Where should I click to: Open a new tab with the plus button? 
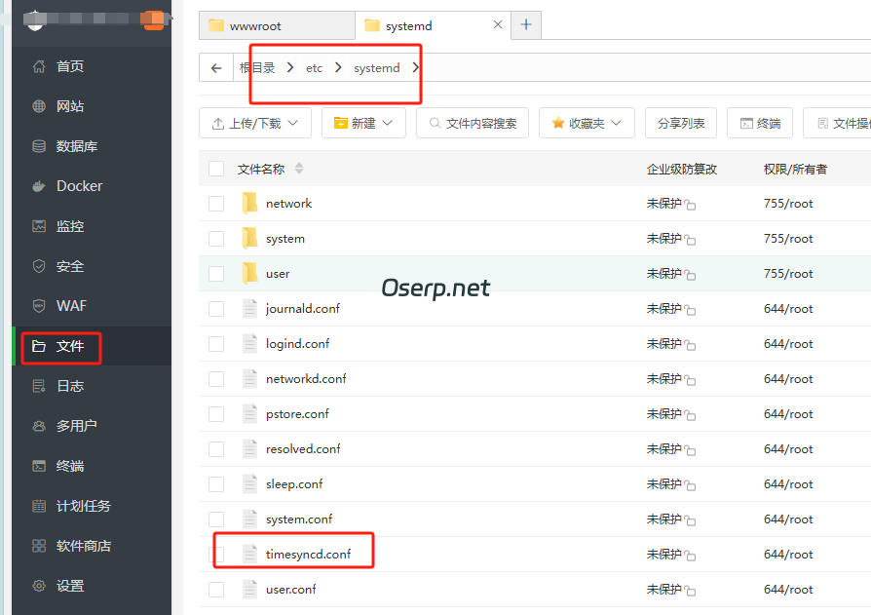[x=525, y=24]
